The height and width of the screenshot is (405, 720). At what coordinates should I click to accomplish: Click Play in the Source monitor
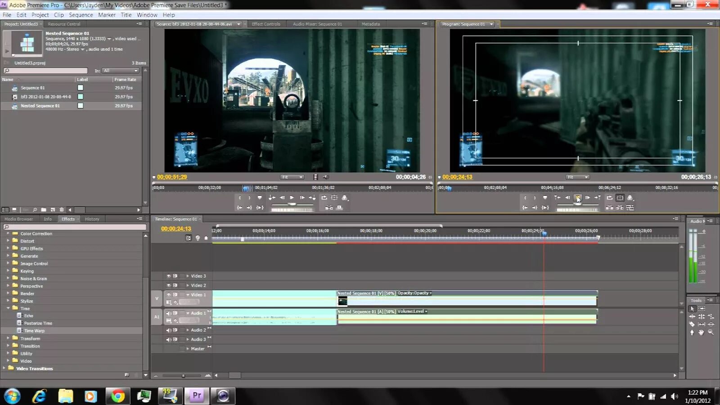[292, 198]
